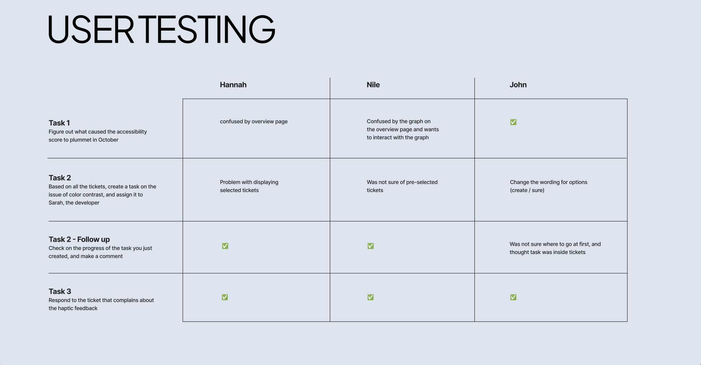The width and height of the screenshot is (701, 365).
Task: Select the Task 3 heading
Action: [60, 292]
